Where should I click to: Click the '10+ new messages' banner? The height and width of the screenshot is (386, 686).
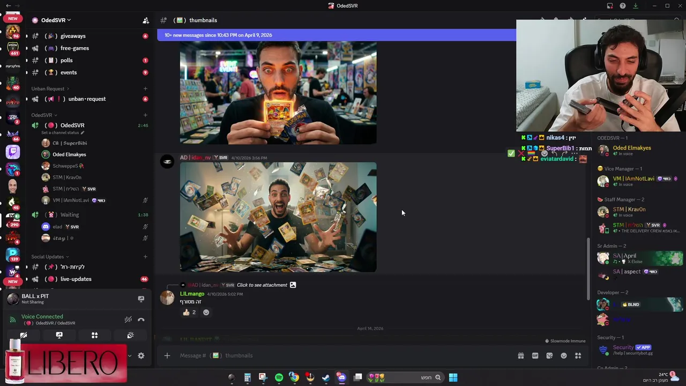tap(337, 35)
